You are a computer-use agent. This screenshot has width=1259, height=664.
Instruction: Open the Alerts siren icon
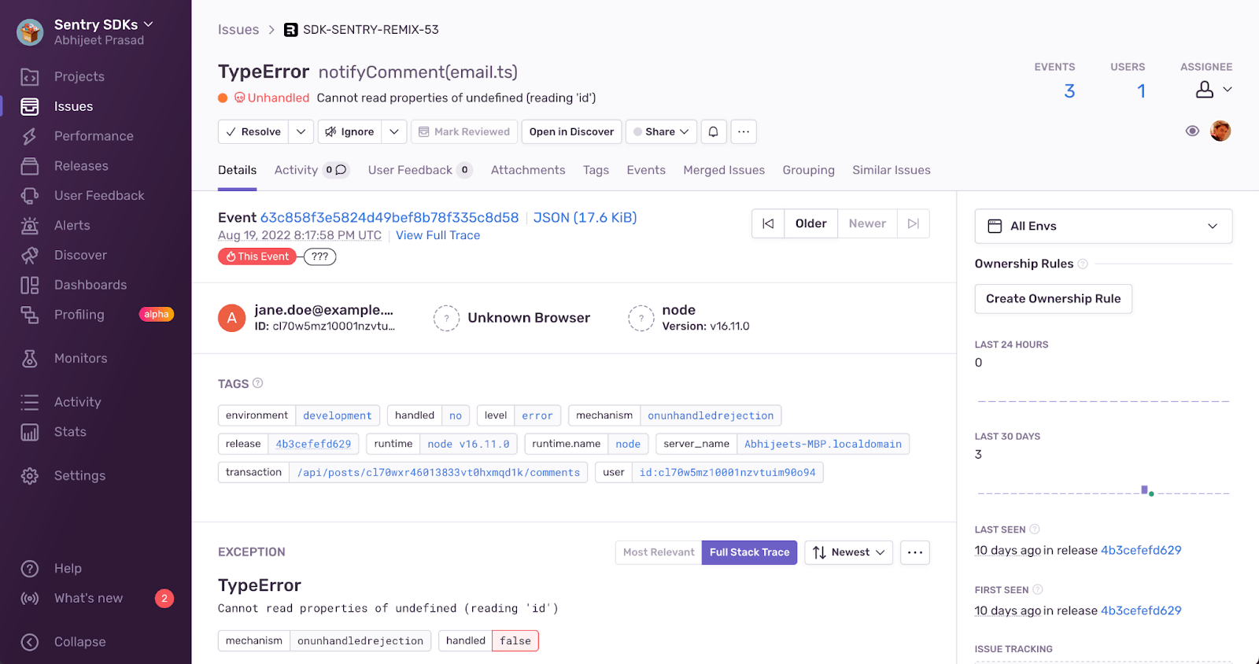[30, 226]
